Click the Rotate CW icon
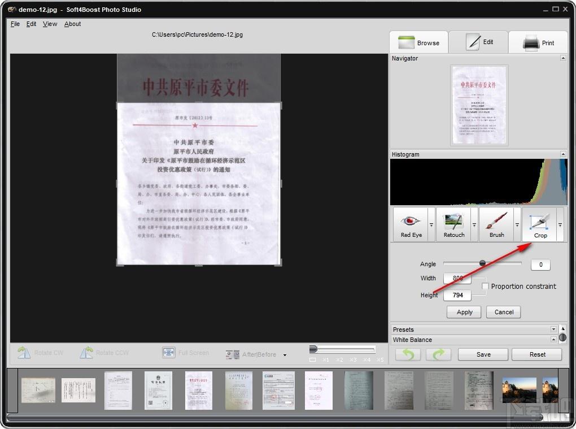The width and height of the screenshot is (576, 429). [x=24, y=353]
